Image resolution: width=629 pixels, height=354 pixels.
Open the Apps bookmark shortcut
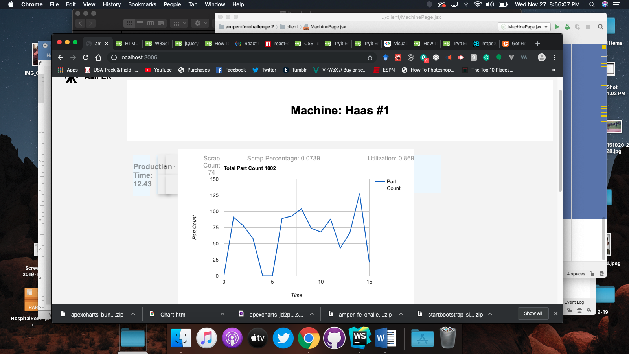(x=68, y=70)
